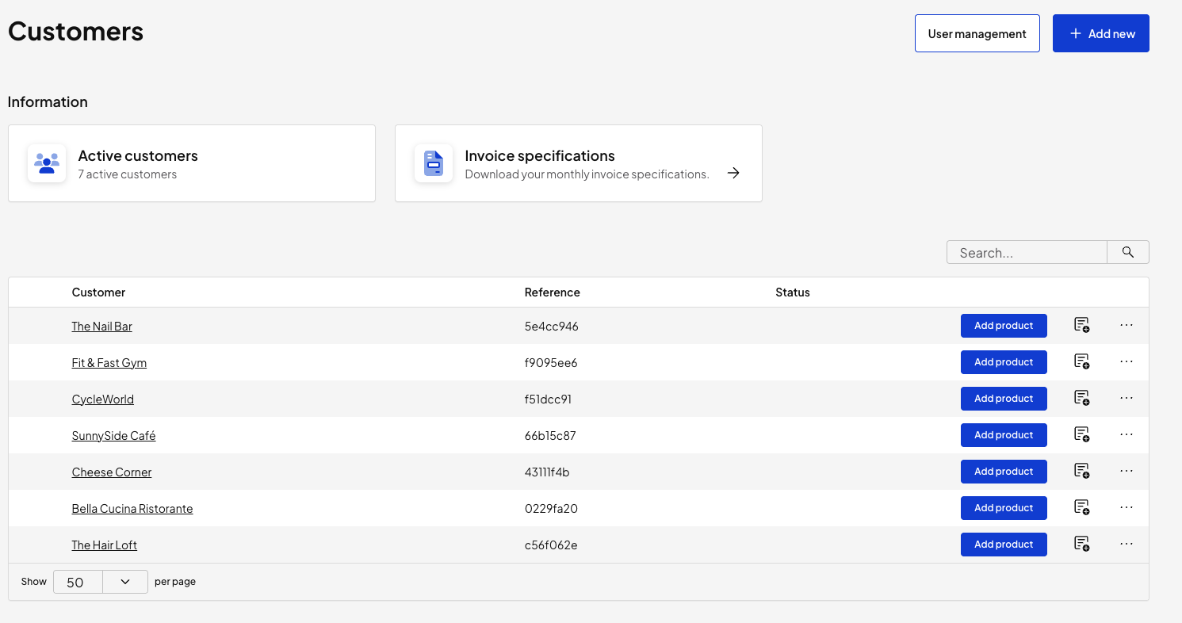
Task: Open User management
Action: 977,33
